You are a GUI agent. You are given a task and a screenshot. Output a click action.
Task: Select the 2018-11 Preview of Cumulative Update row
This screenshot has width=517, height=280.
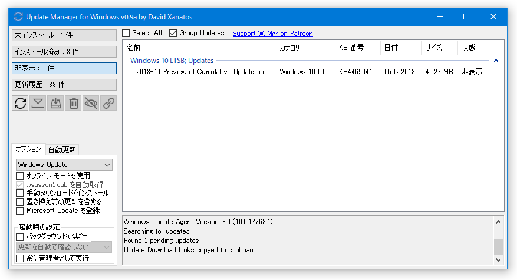coord(205,72)
